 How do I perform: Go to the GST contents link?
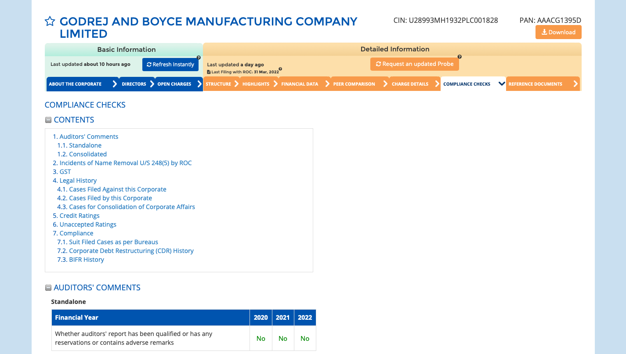point(65,172)
